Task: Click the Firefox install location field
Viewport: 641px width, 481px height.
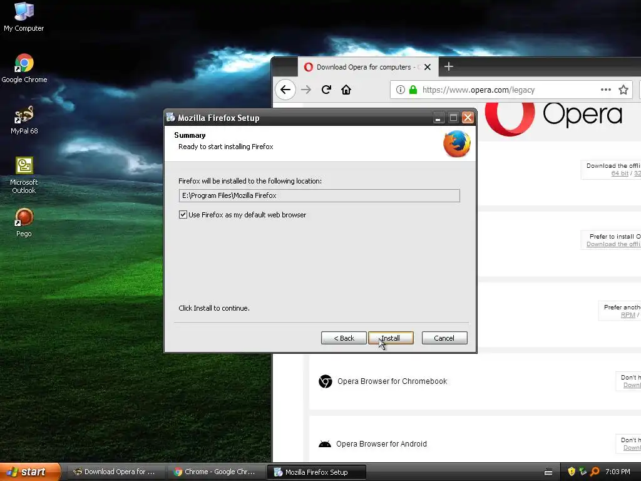Action: (319, 195)
